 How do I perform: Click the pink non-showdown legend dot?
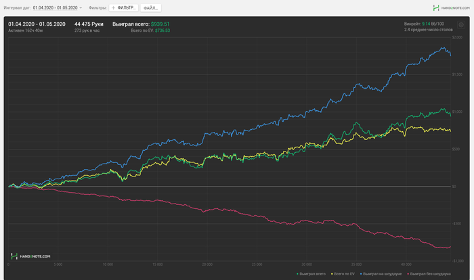click(x=408, y=274)
